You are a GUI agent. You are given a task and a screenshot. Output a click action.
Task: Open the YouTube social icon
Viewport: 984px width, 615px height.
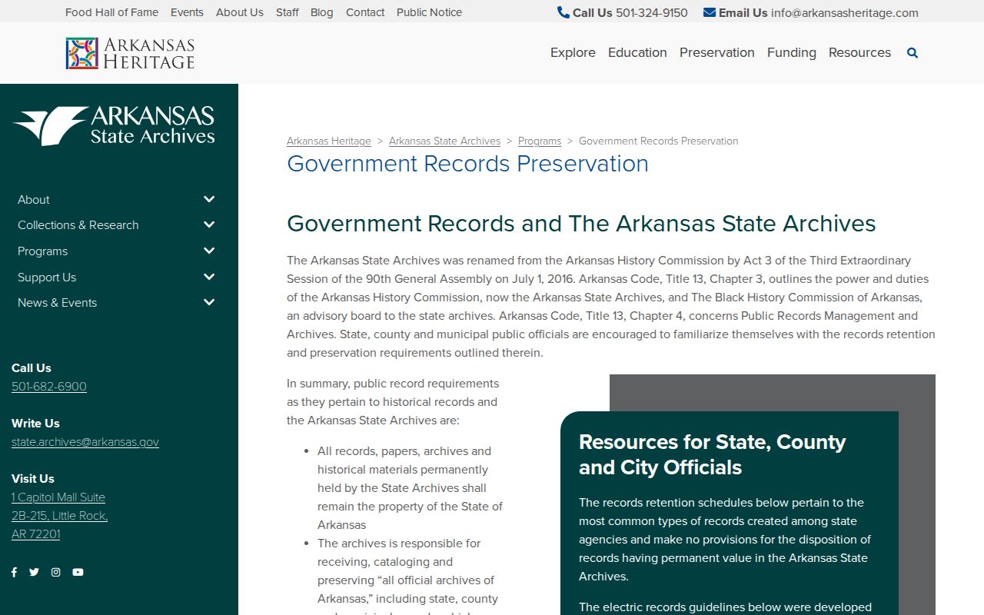click(78, 572)
